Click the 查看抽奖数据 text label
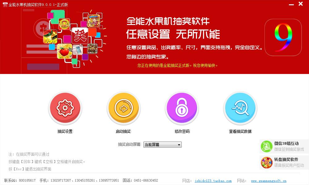 (240, 132)
